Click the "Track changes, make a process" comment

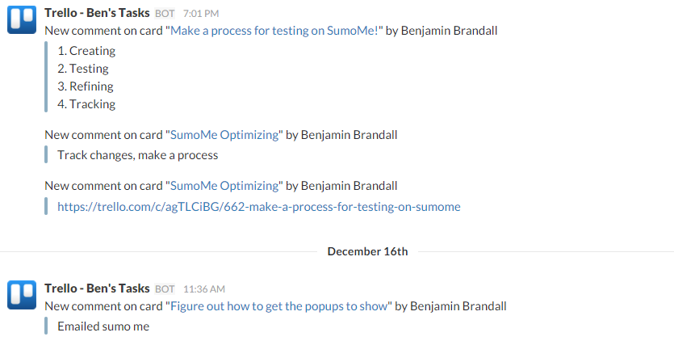point(137,155)
